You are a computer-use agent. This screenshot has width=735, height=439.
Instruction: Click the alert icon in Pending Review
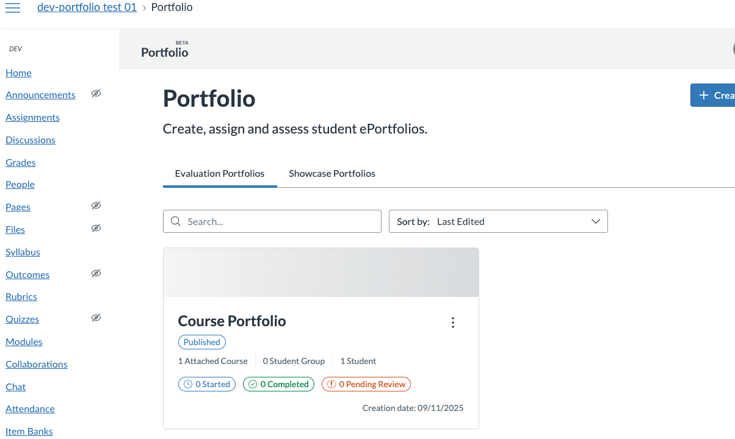(x=331, y=384)
